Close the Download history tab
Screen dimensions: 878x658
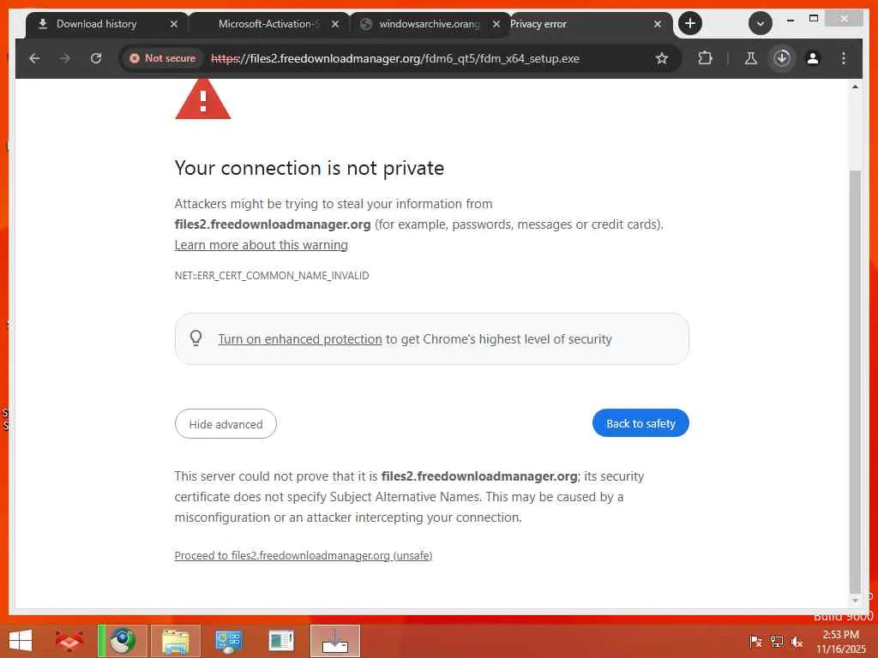(173, 24)
